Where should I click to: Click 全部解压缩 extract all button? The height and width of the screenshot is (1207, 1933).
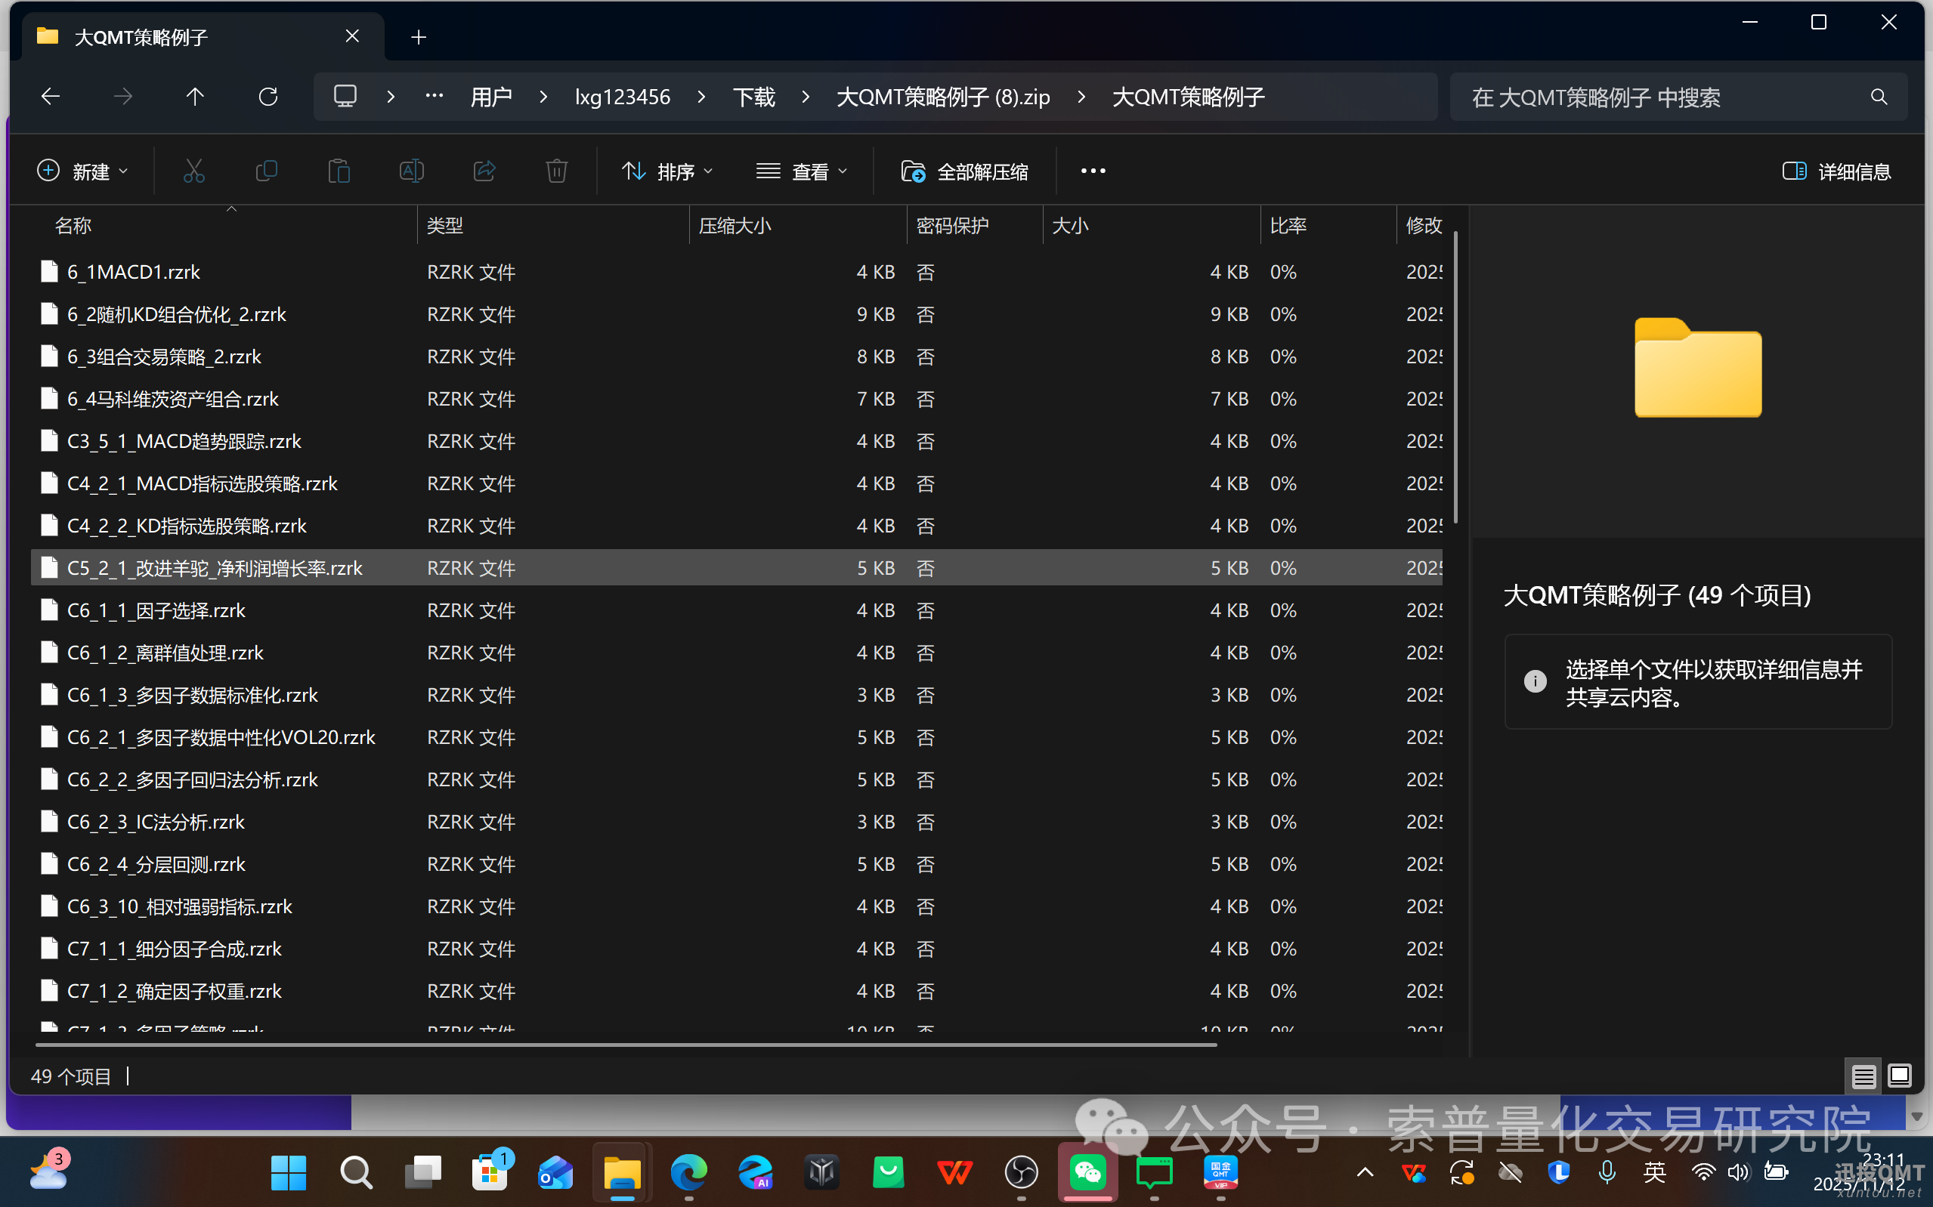(964, 171)
